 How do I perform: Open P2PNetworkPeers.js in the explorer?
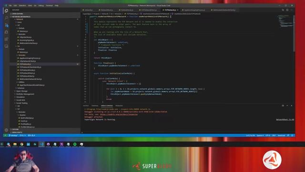click(x=27, y=73)
